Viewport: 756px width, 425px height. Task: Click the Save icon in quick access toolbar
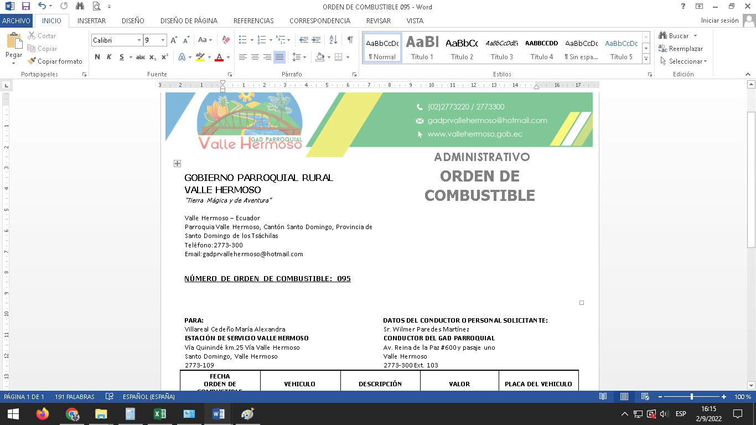pos(25,7)
